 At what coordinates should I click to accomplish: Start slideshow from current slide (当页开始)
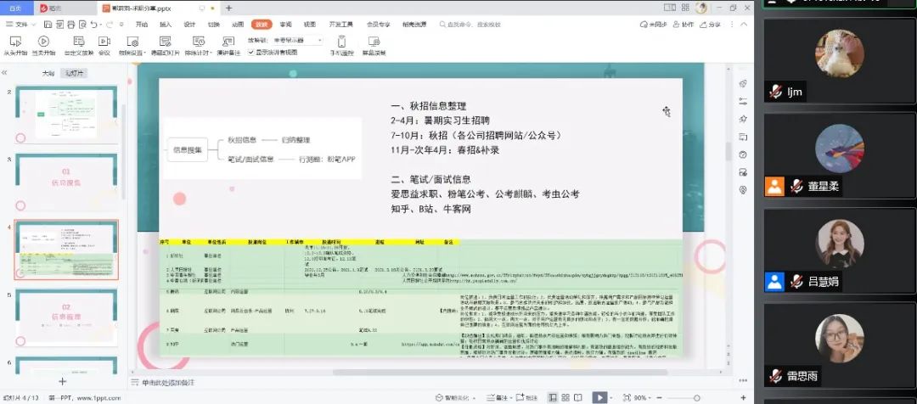(x=44, y=44)
